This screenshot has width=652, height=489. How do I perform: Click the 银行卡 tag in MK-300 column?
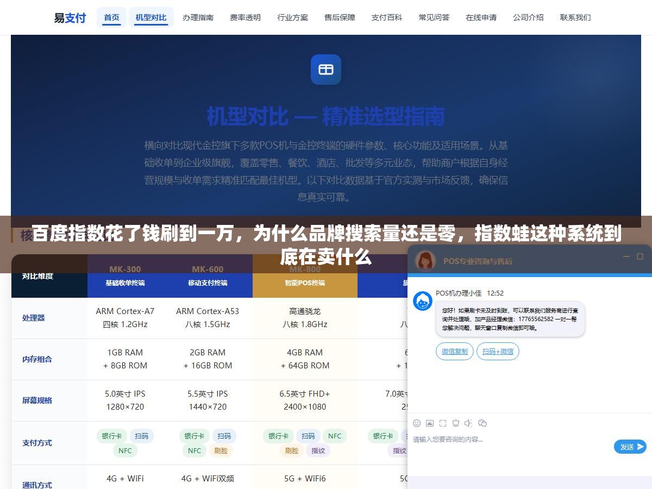click(x=112, y=436)
